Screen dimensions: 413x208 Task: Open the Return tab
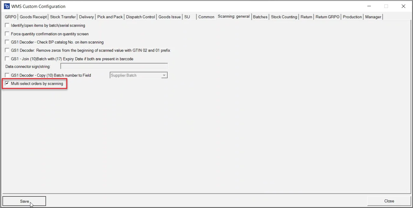point(306,17)
